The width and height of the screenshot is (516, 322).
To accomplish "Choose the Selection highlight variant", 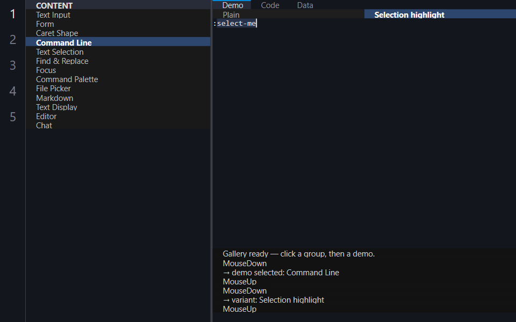I will point(440,15).
